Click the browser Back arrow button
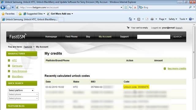 (x=3, y=7)
